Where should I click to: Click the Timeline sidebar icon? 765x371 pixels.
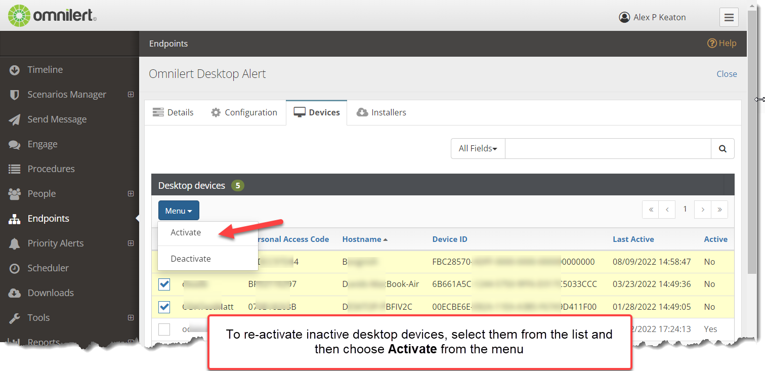coord(15,70)
